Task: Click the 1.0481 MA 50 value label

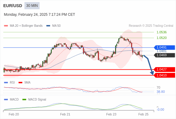Action: pyautogui.click(x=161, y=51)
